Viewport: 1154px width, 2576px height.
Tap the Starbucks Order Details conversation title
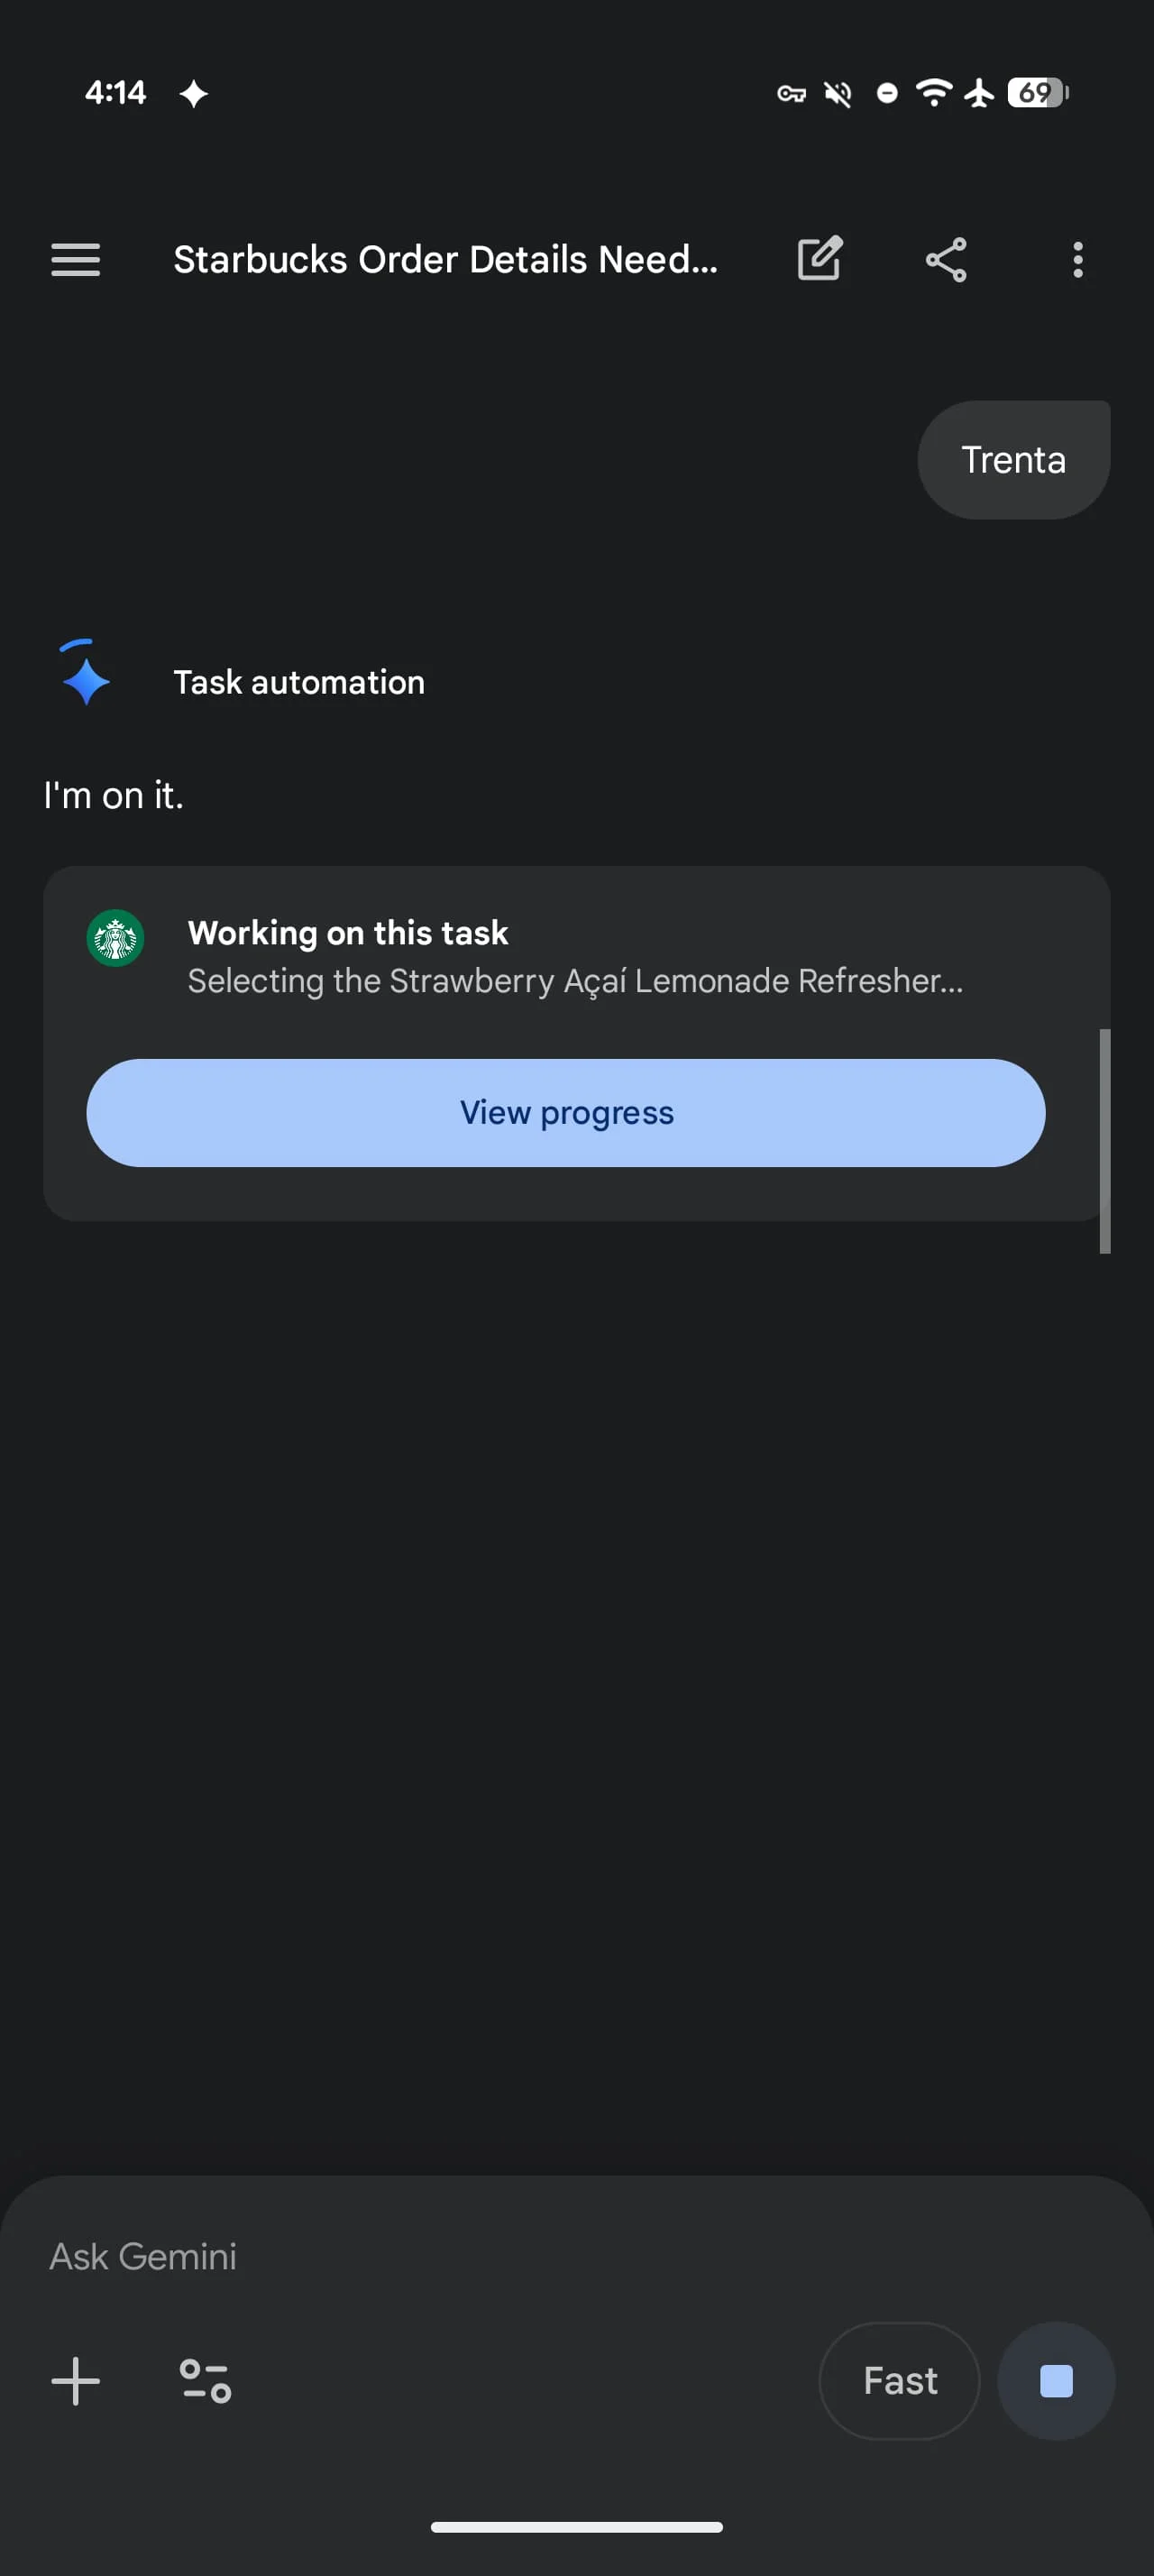click(445, 260)
